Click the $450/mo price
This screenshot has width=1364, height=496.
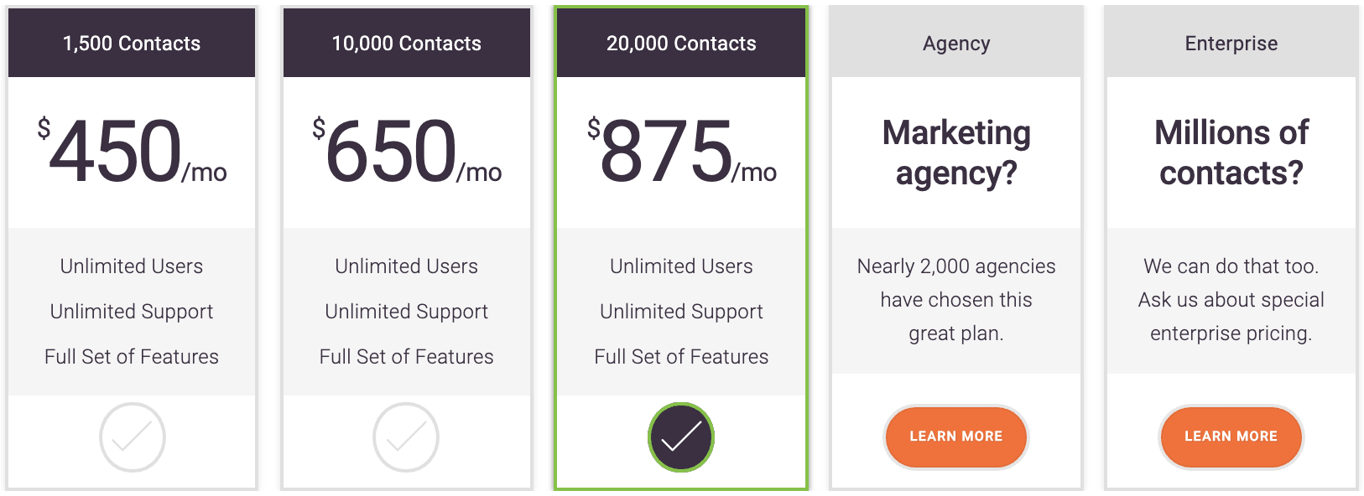pos(132,151)
